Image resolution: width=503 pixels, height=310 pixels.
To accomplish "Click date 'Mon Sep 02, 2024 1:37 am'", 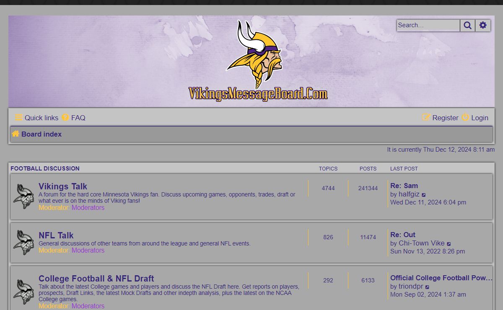I will coord(428,294).
